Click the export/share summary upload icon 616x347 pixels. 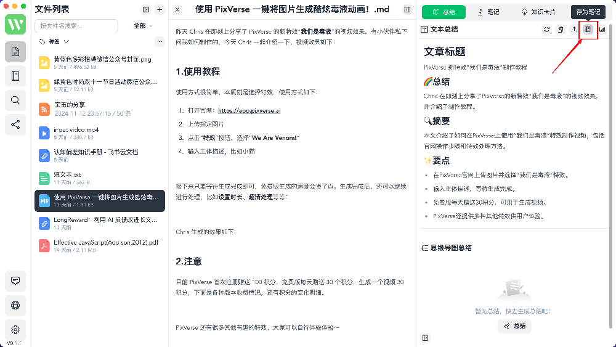[574, 30]
